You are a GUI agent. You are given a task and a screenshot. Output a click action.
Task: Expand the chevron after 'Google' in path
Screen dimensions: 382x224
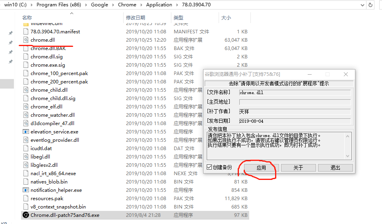tap(113, 5)
